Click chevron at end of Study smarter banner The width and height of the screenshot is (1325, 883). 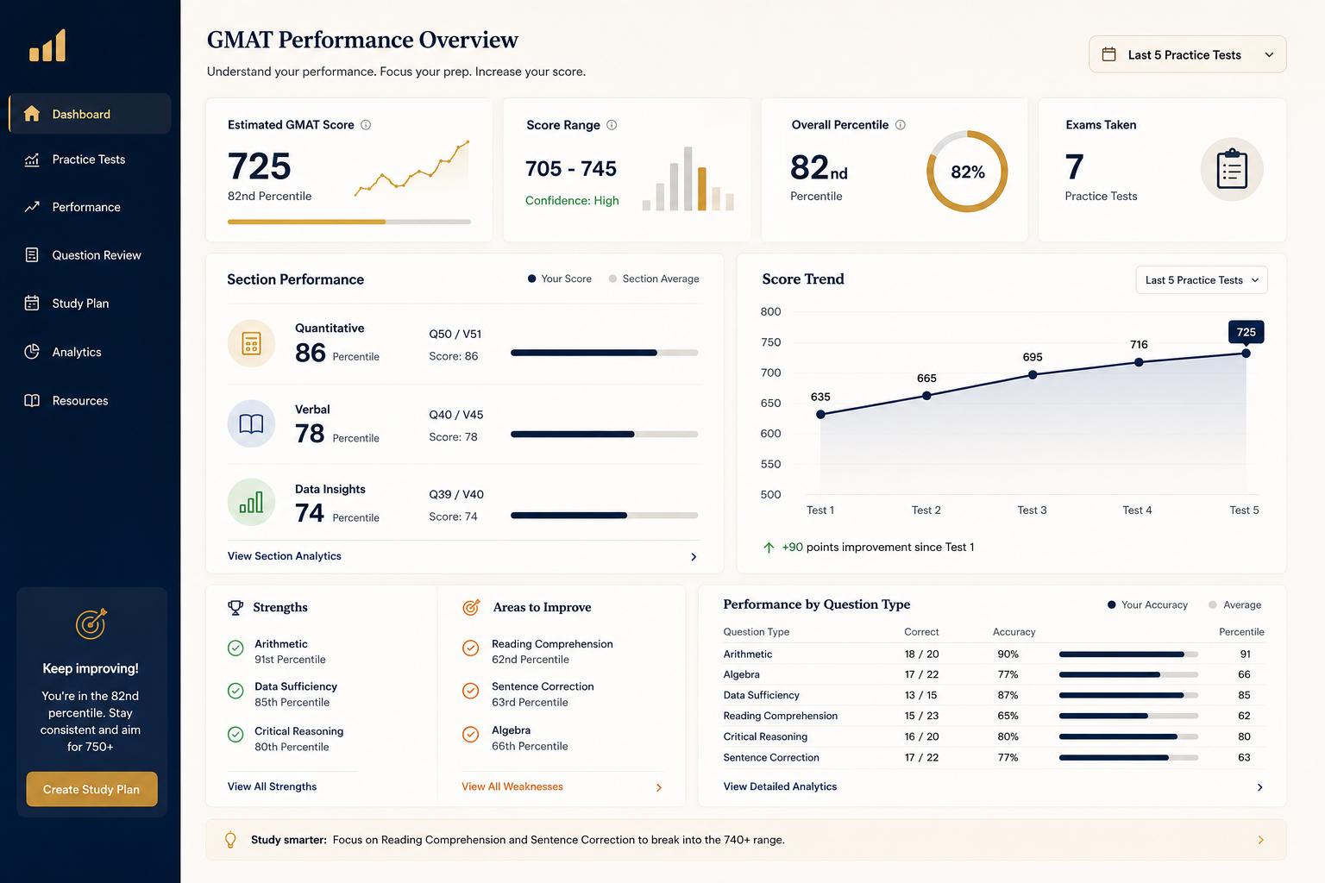tap(1260, 840)
